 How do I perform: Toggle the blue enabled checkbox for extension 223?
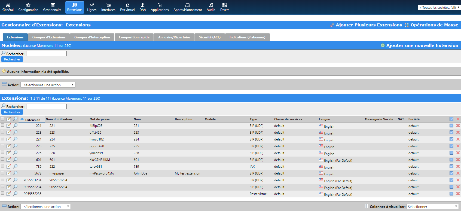pyautogui.click(x=451, y=132)
